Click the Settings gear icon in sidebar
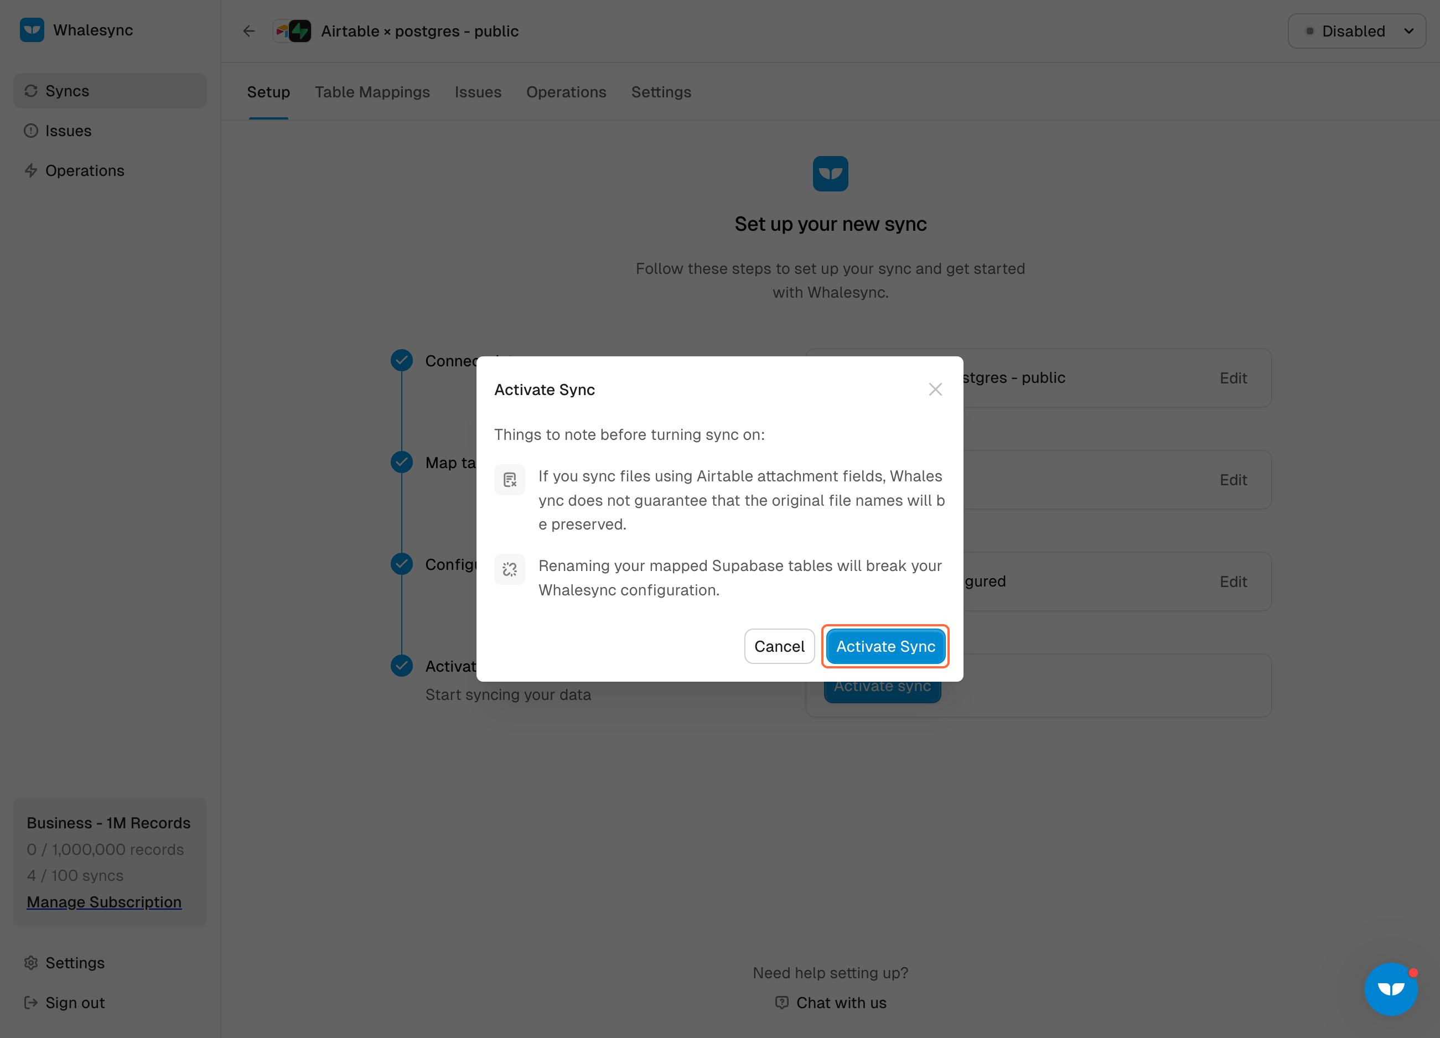Image resolution: width=1440 pixels, height=1038 pixels. coord(31,963)
